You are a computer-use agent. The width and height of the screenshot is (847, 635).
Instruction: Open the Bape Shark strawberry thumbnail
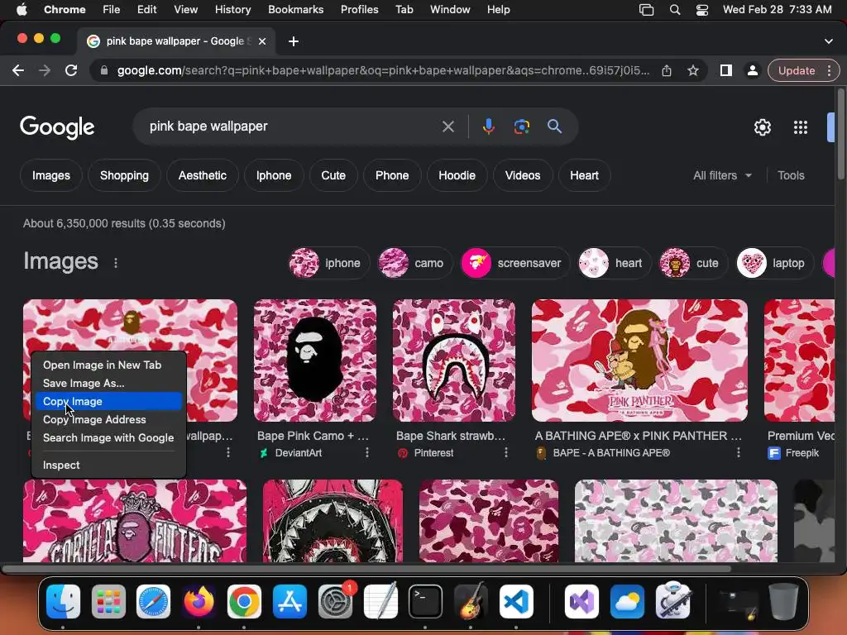454,360
